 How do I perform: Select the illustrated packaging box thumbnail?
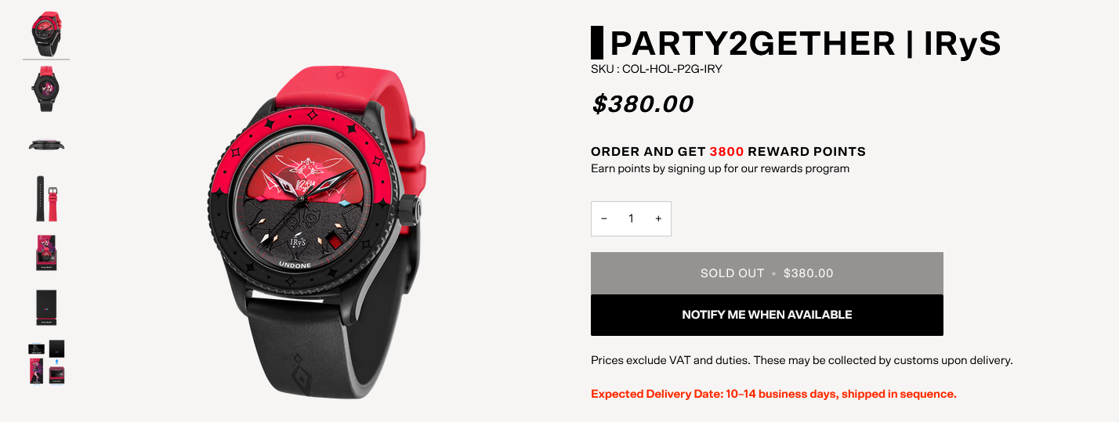pos(46,253)
